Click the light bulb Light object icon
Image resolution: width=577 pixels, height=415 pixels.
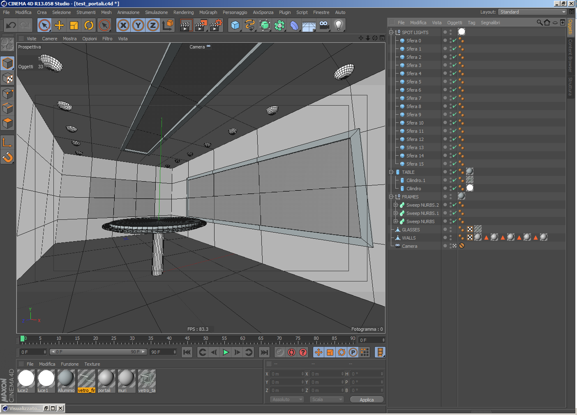(338, 25)
